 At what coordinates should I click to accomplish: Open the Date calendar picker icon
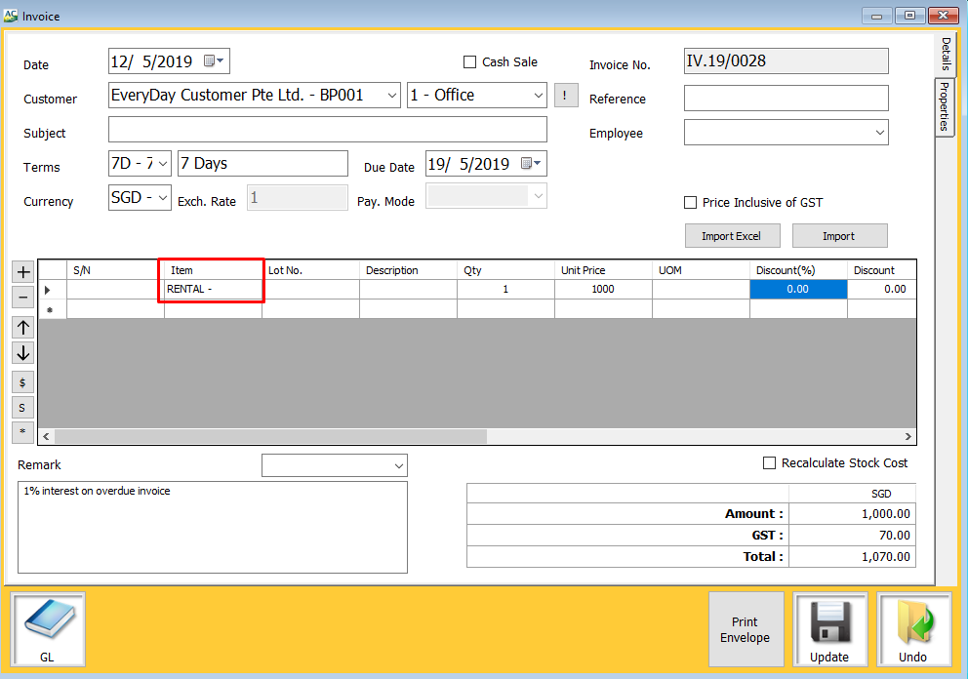click(215, 60)
